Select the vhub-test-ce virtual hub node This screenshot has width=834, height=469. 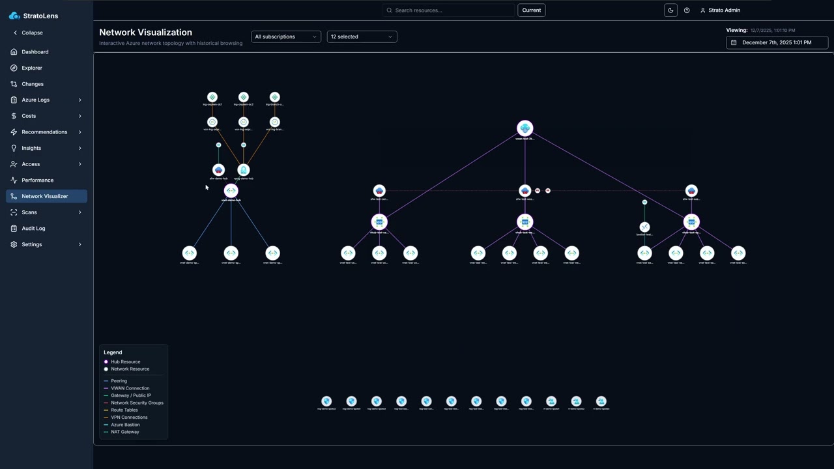pos(379,222)
